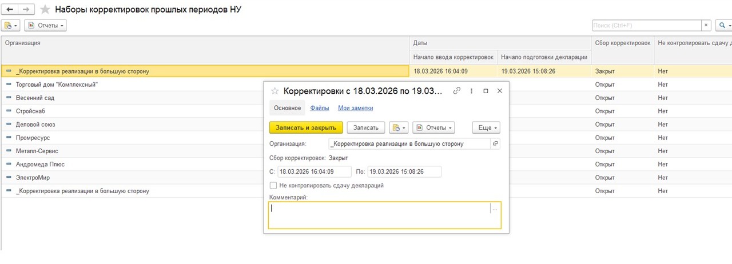Go back with the left arrow button

coord(10,10)
